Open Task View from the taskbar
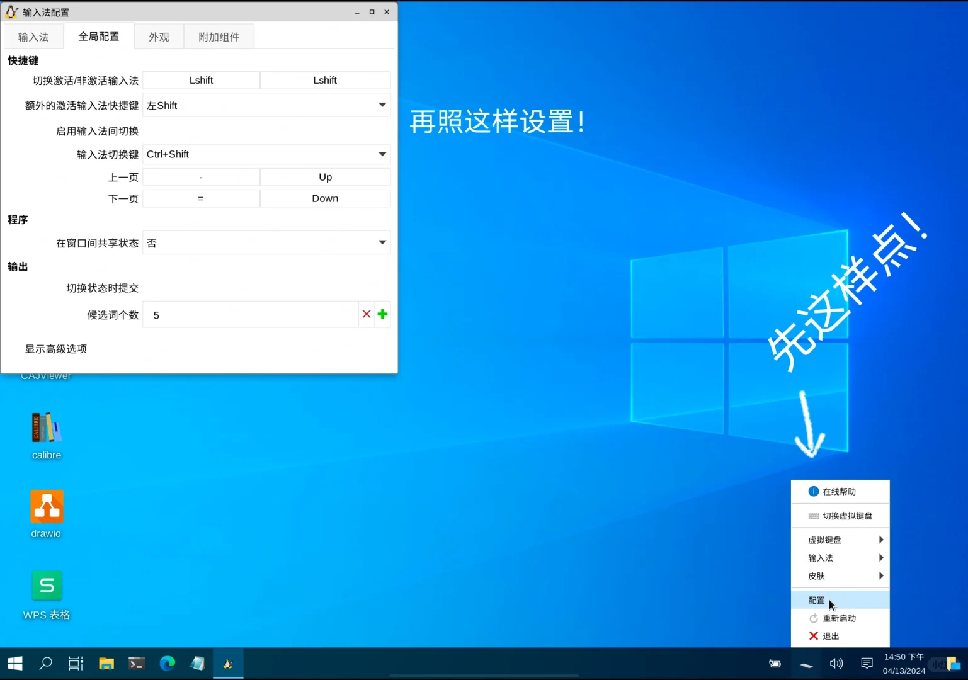The width and height of the screenshot is (968, 680). point(76,663)
